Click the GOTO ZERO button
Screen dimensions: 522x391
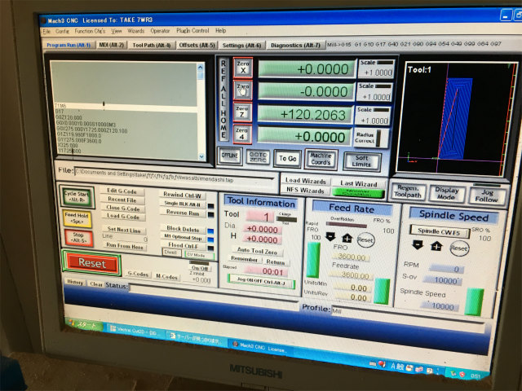pos(258,156)
